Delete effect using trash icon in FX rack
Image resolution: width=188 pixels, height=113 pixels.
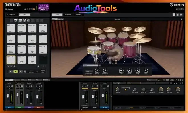183,83
